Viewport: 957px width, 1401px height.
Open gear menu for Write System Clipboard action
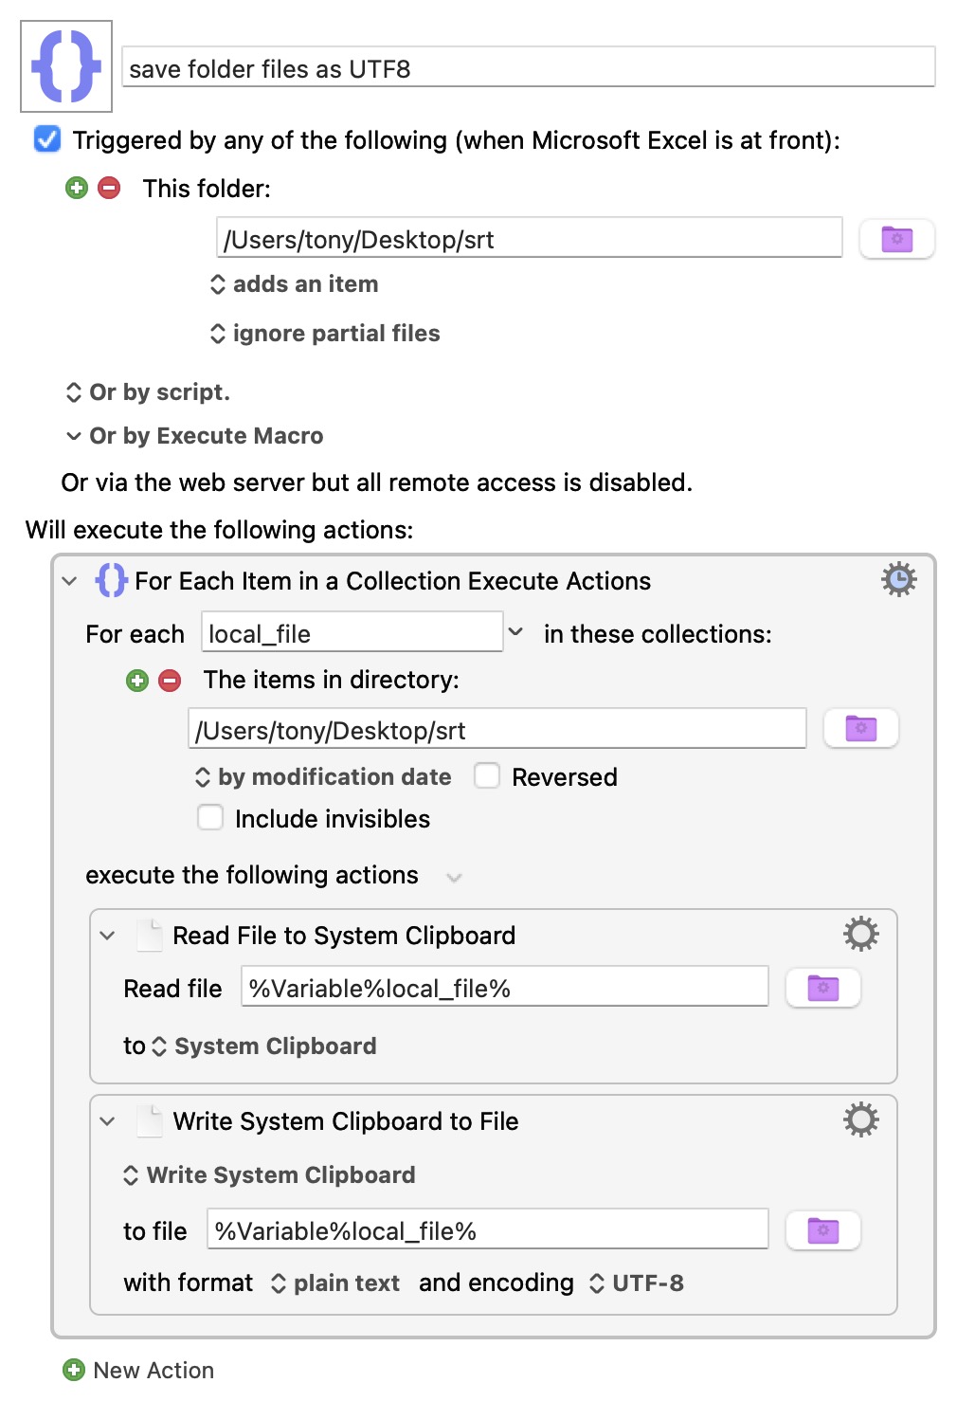860,1120
